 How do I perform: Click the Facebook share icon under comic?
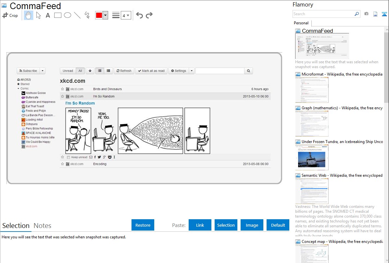(x=95, y=157)
